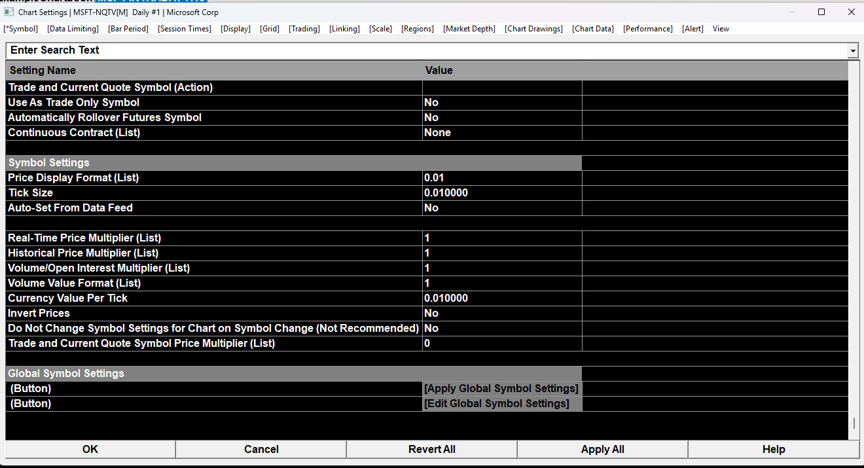Open Help for chart settings
Image resolution: width=864 pixels, height=468 pixels.
click(x=774, y=449)
